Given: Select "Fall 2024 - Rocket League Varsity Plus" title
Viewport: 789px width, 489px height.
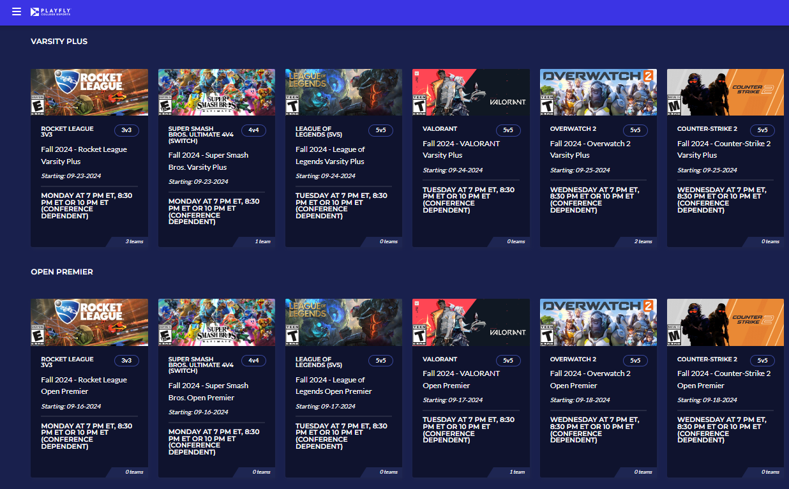Looking at the screenshot, I should pyautogui.click(x=84, y=155).
